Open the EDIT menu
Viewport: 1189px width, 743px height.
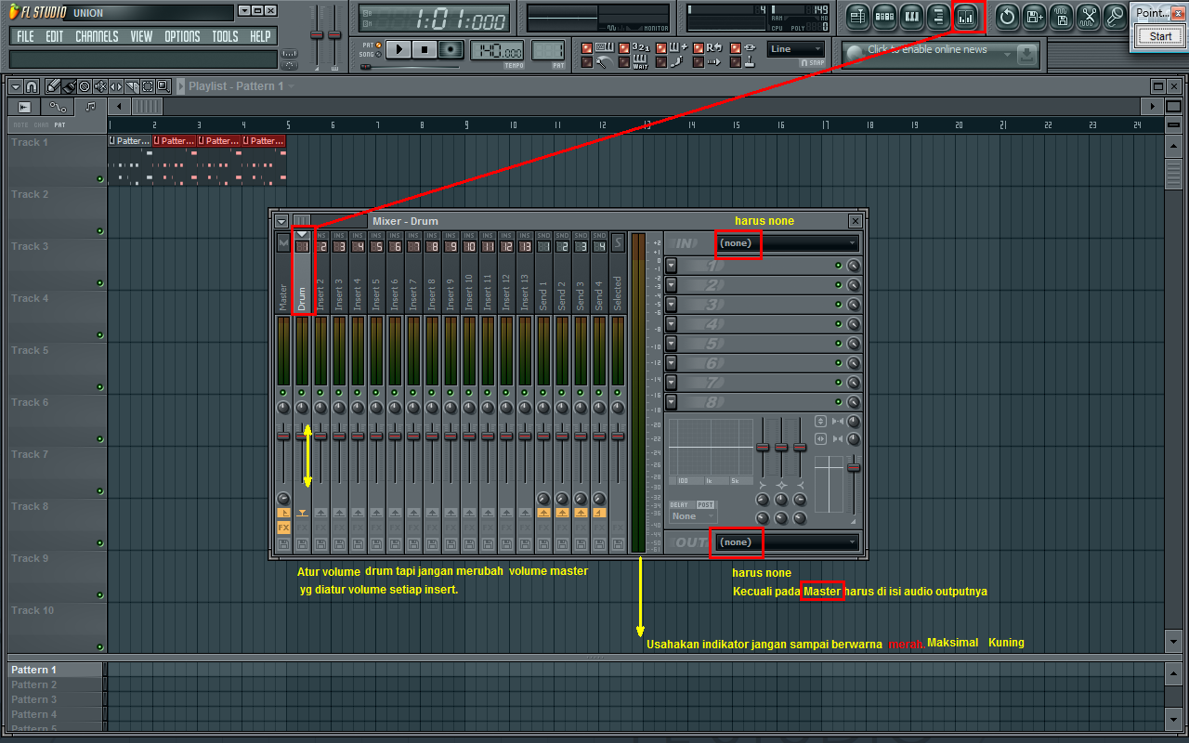pyautogui.click(x=55, y=36)
